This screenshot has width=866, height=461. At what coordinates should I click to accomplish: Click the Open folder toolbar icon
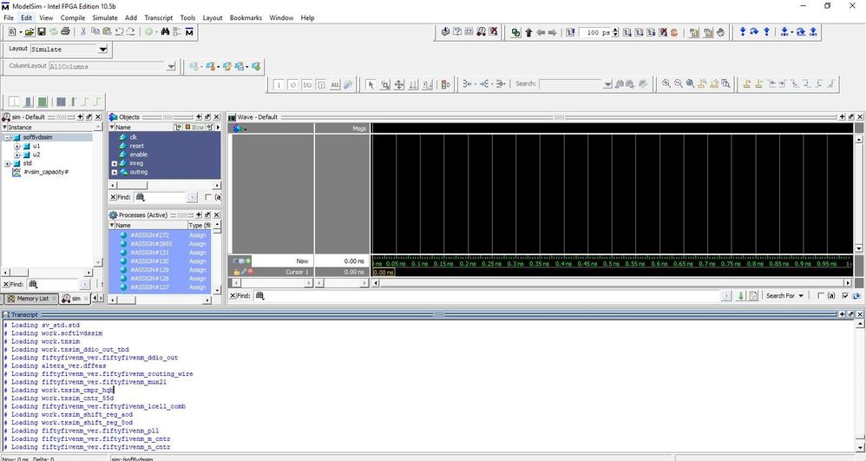tap(29, 32)
